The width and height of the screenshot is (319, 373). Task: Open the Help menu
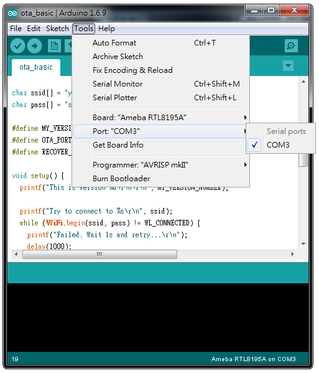[x=106, y=29]
